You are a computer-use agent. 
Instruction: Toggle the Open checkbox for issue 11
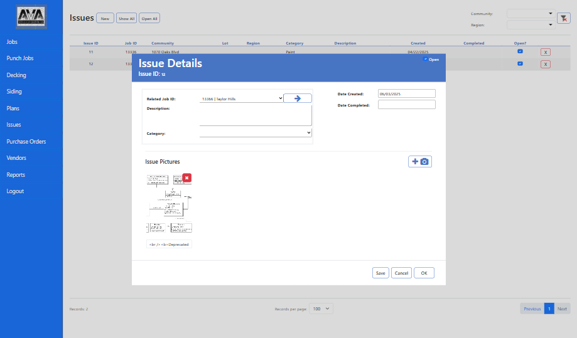coord(520,51)
